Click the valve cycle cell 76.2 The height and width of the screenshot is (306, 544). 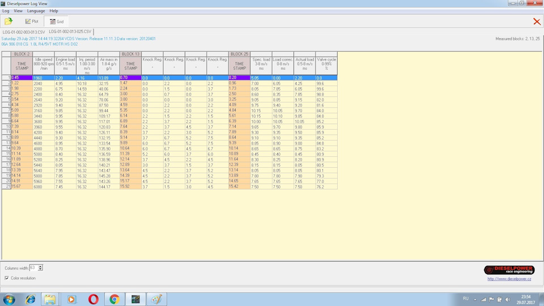[326, 186]
